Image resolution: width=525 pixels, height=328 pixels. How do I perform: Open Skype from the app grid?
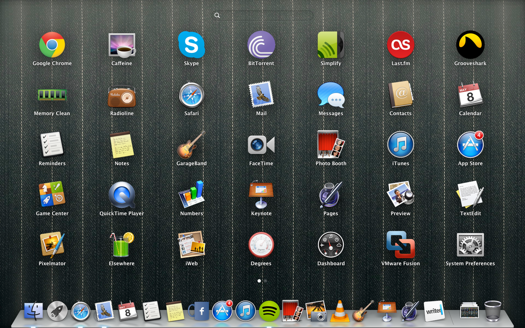(x=192, y=45)
